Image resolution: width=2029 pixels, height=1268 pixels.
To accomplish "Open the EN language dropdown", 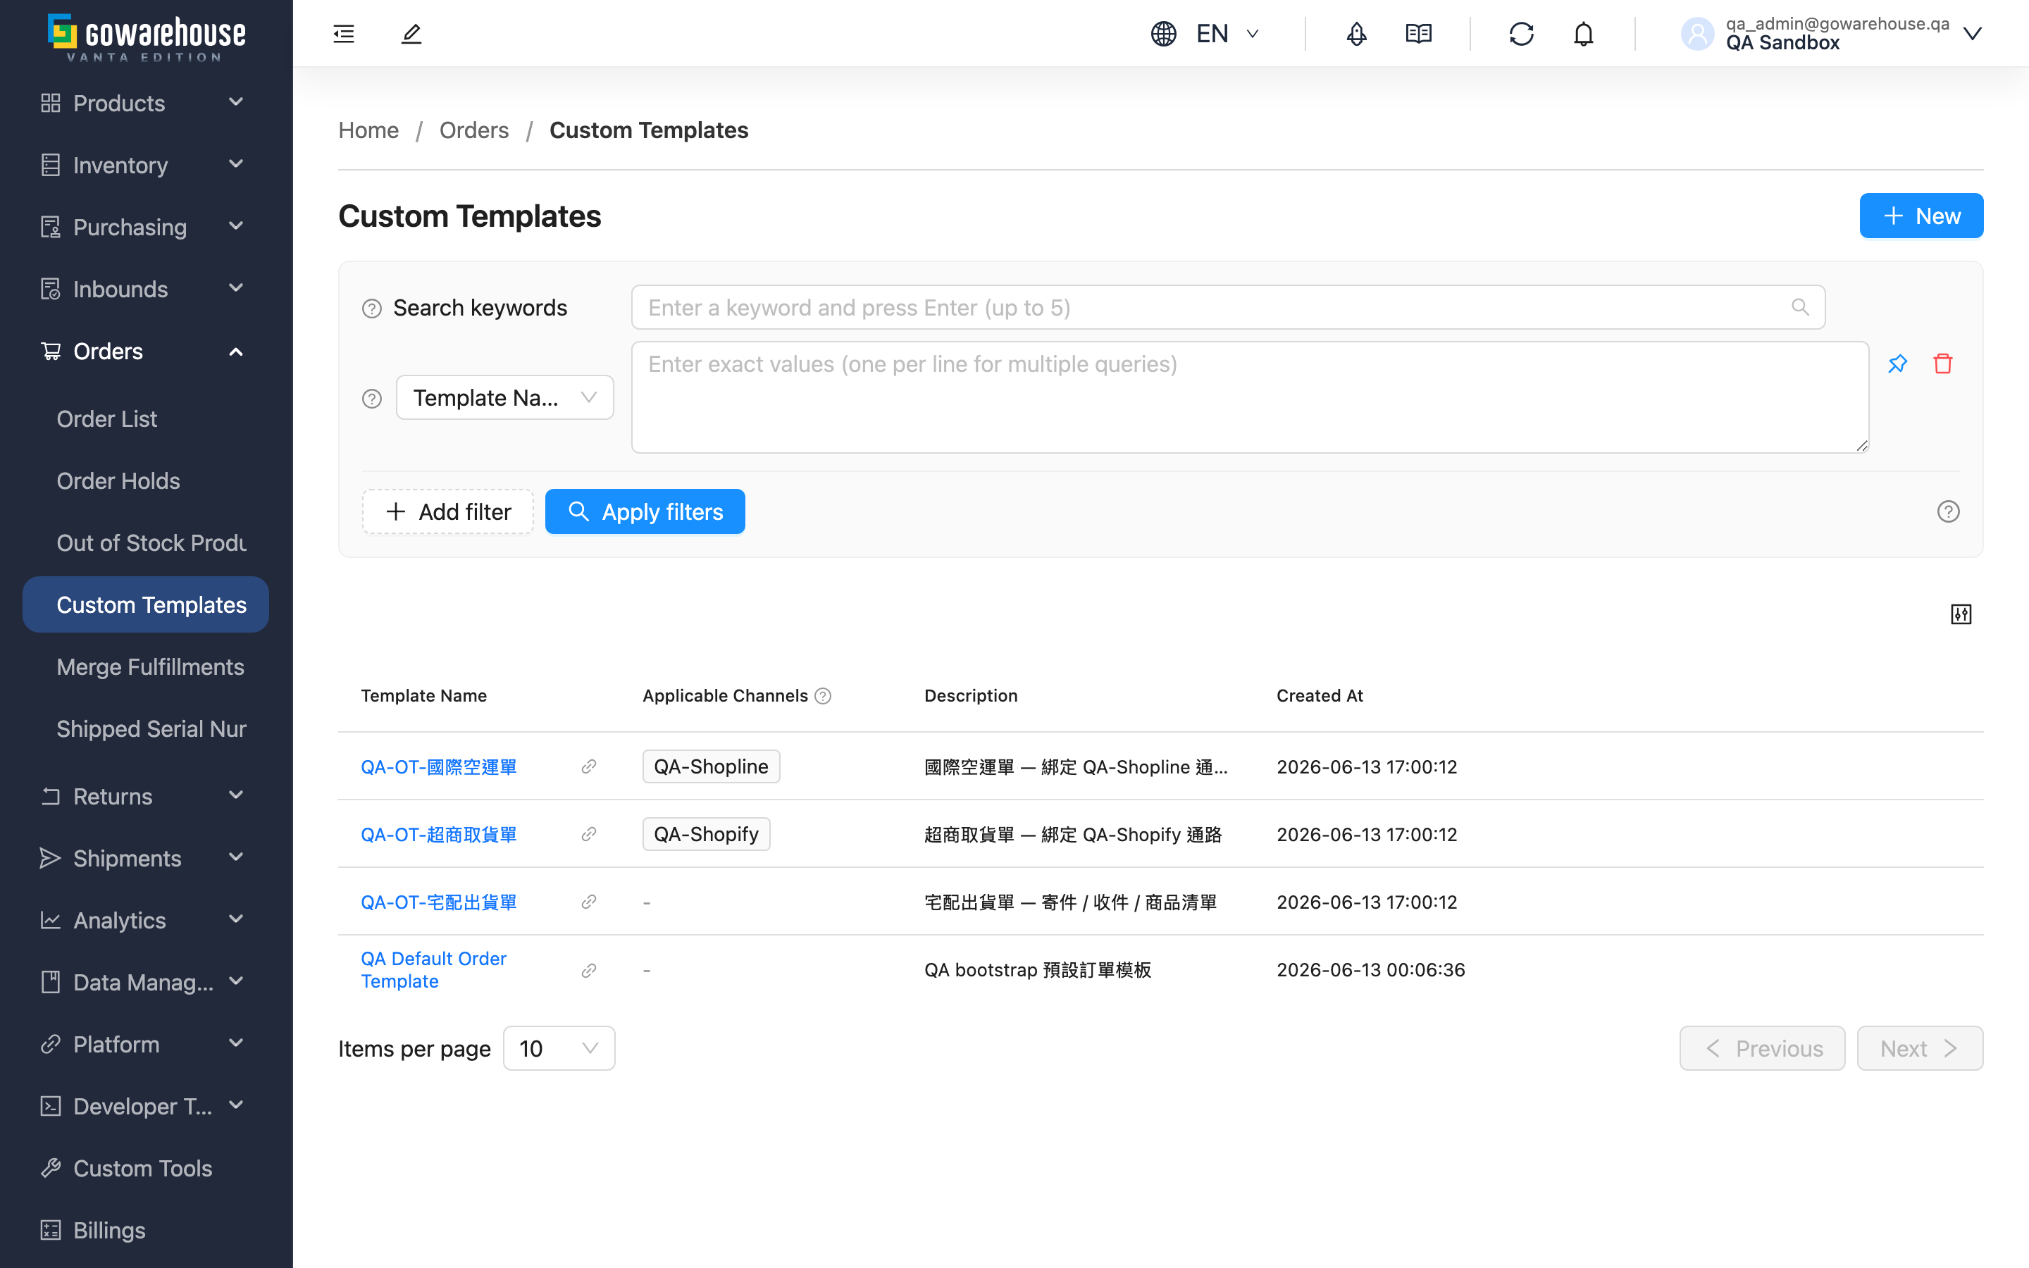I will tap(1227, 34).
